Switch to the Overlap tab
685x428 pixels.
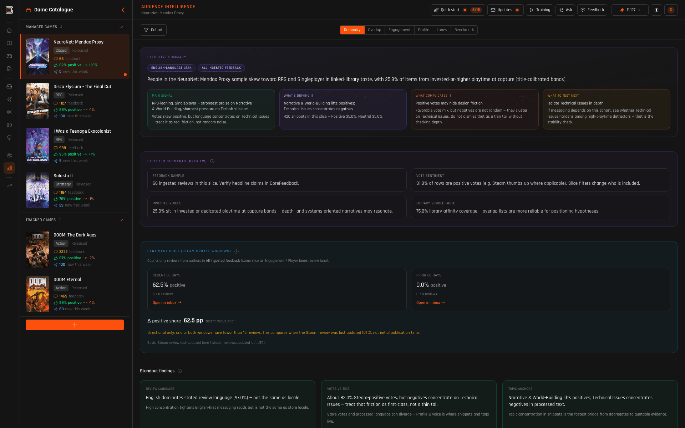coord(374,30)
